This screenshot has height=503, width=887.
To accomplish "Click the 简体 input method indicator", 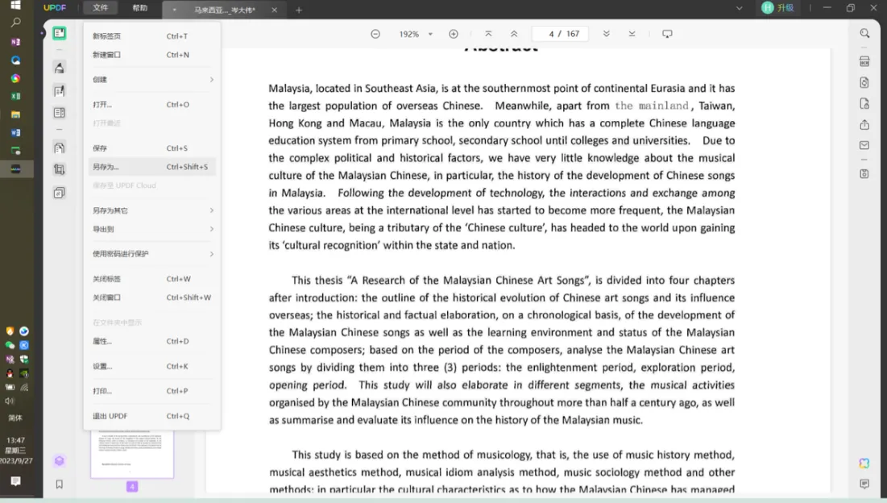I will tap(15, 418).
